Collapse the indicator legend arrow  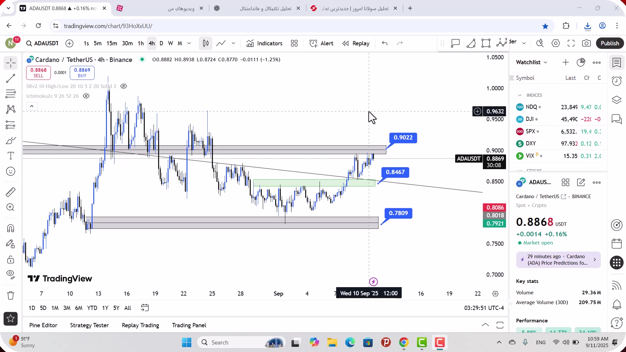(32, 106)
